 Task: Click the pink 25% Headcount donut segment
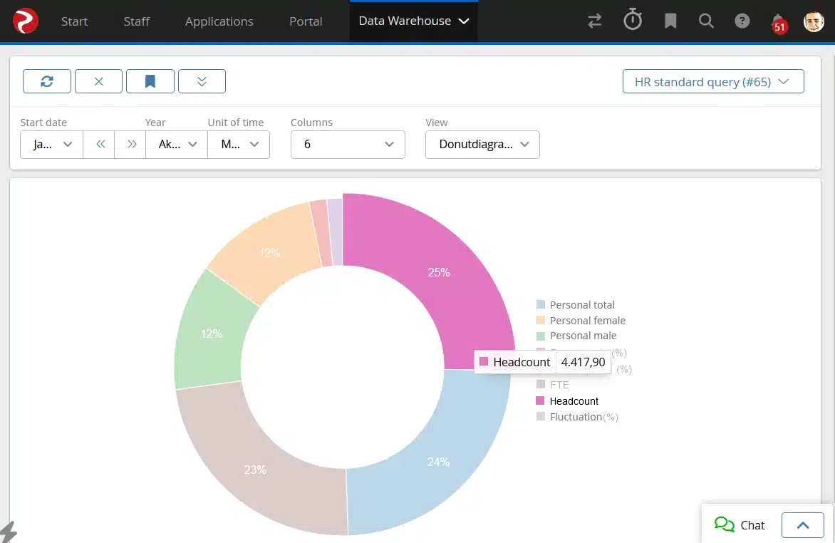[438, 272]
